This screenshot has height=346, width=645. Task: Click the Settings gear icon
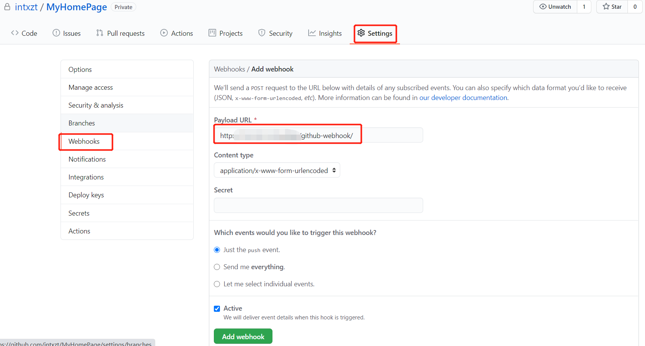pos(361,33)
